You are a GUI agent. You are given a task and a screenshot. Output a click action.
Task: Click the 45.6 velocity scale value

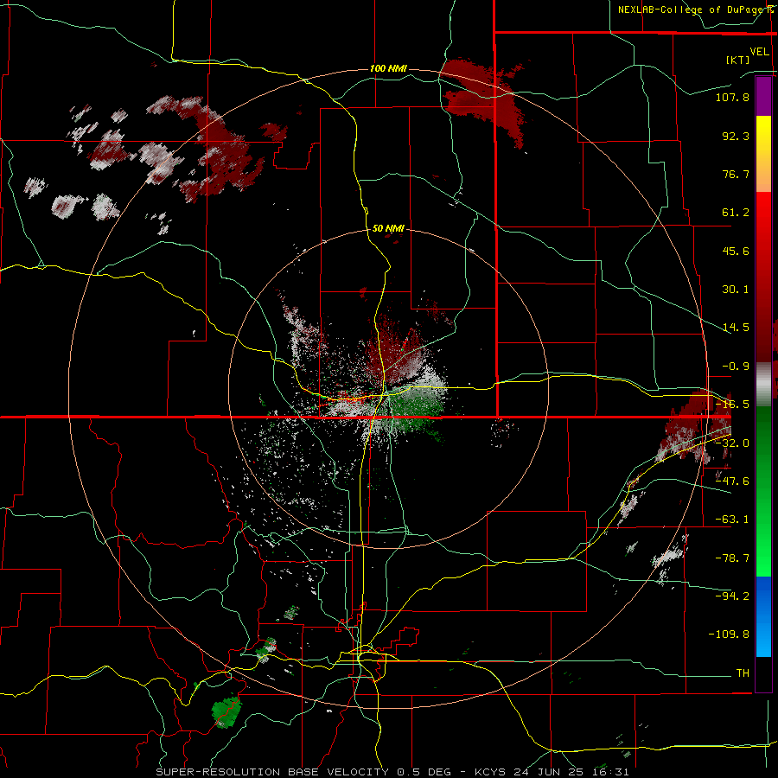(x=736, y=251)
